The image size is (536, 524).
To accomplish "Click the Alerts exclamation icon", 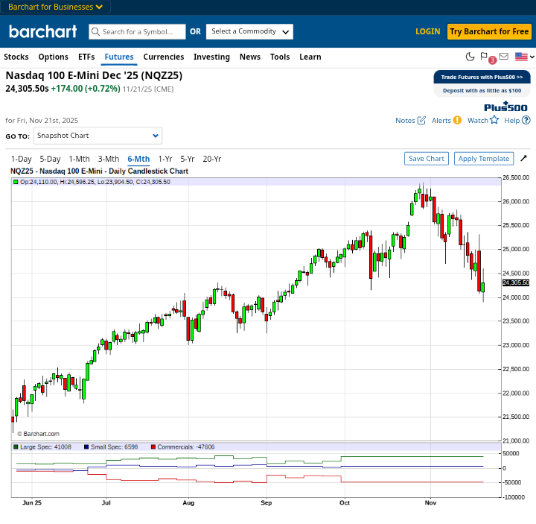I will pyautogui.click(x=457, y=120).
